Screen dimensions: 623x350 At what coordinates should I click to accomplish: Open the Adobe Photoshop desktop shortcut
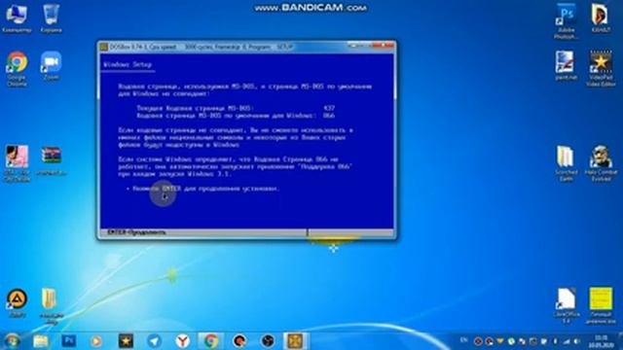click(567, 21)
